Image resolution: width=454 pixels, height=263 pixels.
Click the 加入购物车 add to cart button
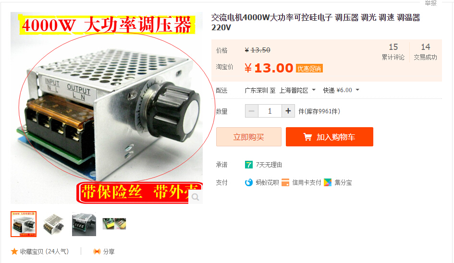point(330,137)
